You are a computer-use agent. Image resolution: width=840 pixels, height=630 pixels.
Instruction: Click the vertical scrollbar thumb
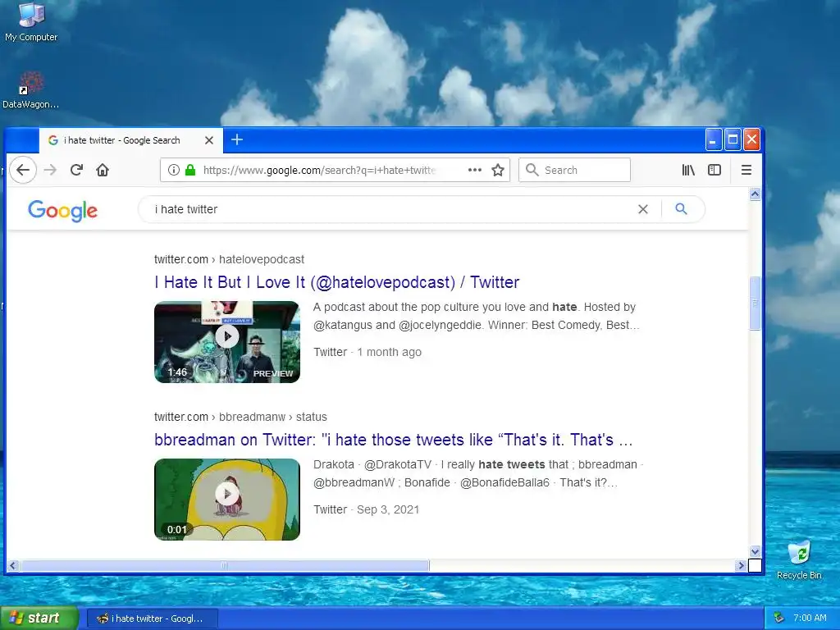click(x=755, y=303)
